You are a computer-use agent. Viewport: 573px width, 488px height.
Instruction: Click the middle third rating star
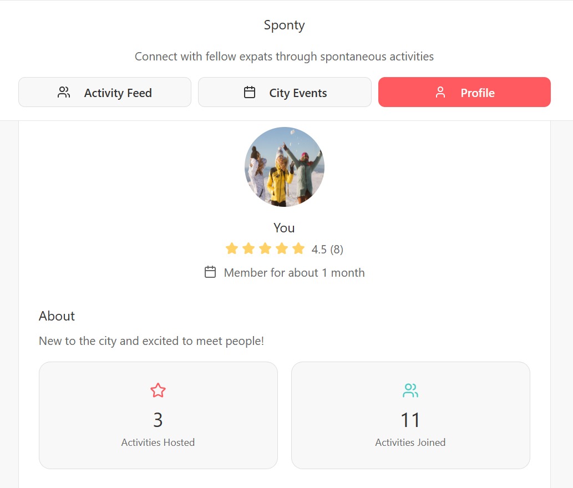[x=265, y=248]
